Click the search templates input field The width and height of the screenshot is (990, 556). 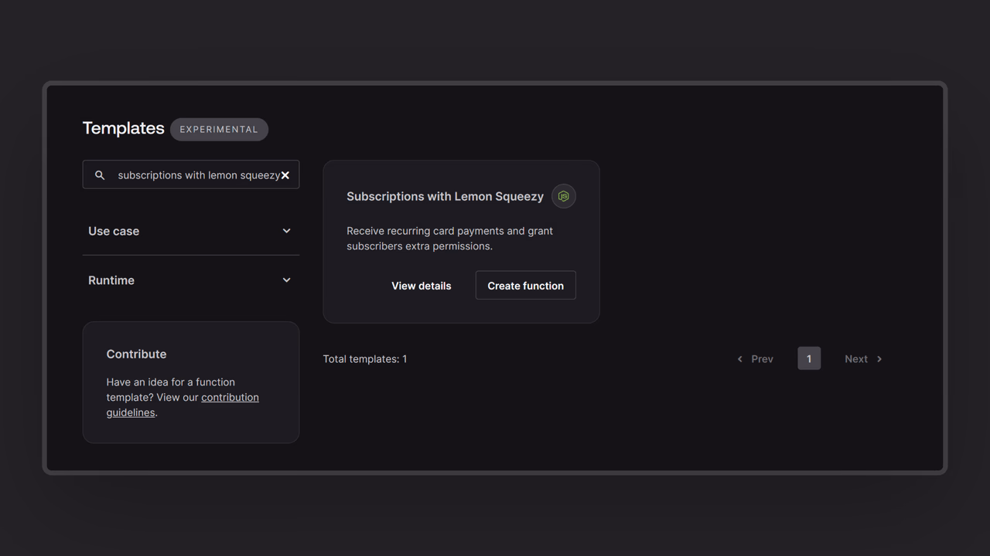(191, 175)
